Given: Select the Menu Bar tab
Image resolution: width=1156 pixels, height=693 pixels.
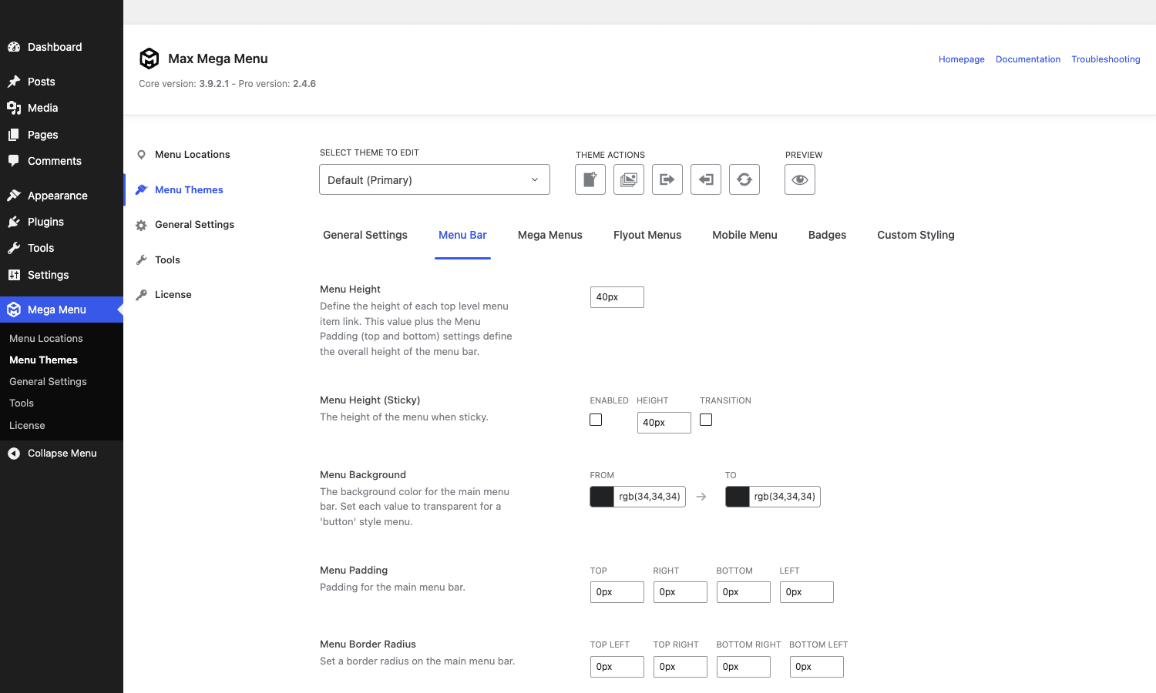Looking at the screenshot, I should click(462, 235).
